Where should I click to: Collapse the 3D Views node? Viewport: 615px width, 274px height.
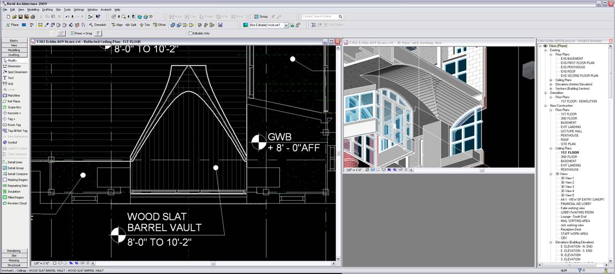tap(551, 174)
